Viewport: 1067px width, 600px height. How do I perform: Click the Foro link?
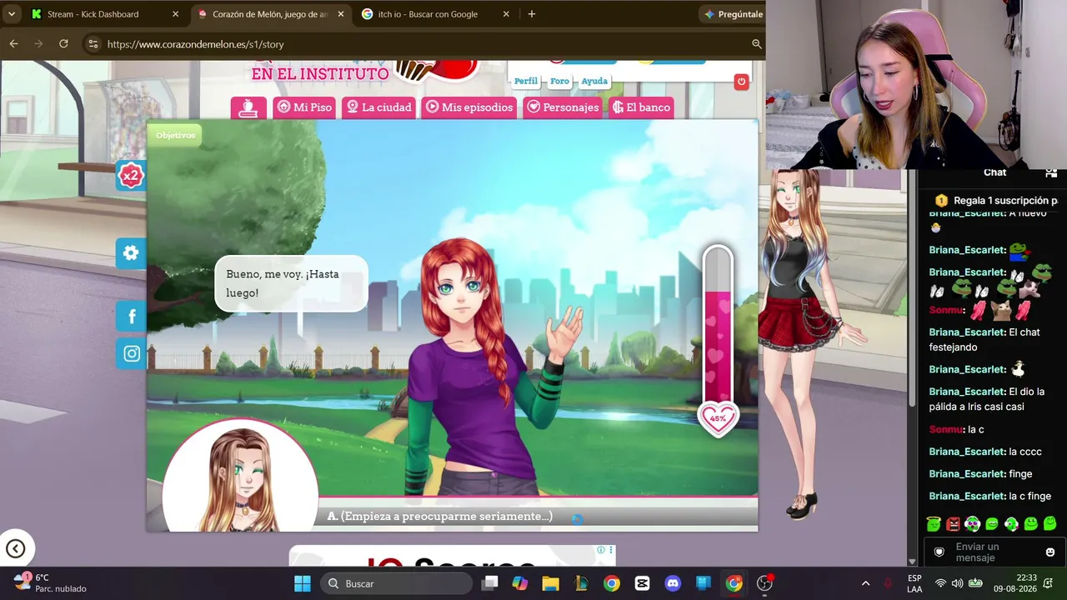pyautogui.click(x=559, y=81)
